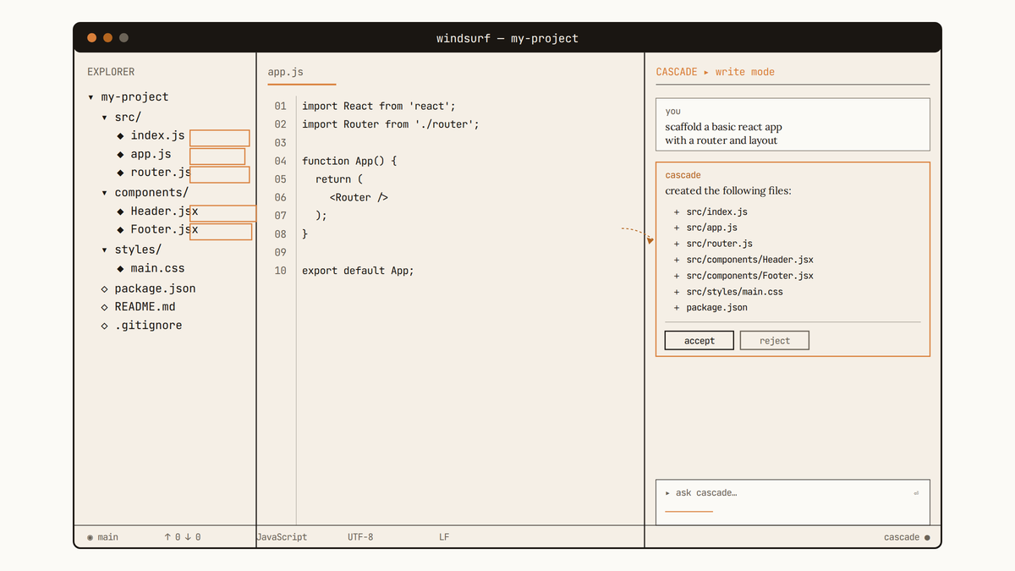
Task: Click src/app.js in created files list
Action: coord(711,228)
